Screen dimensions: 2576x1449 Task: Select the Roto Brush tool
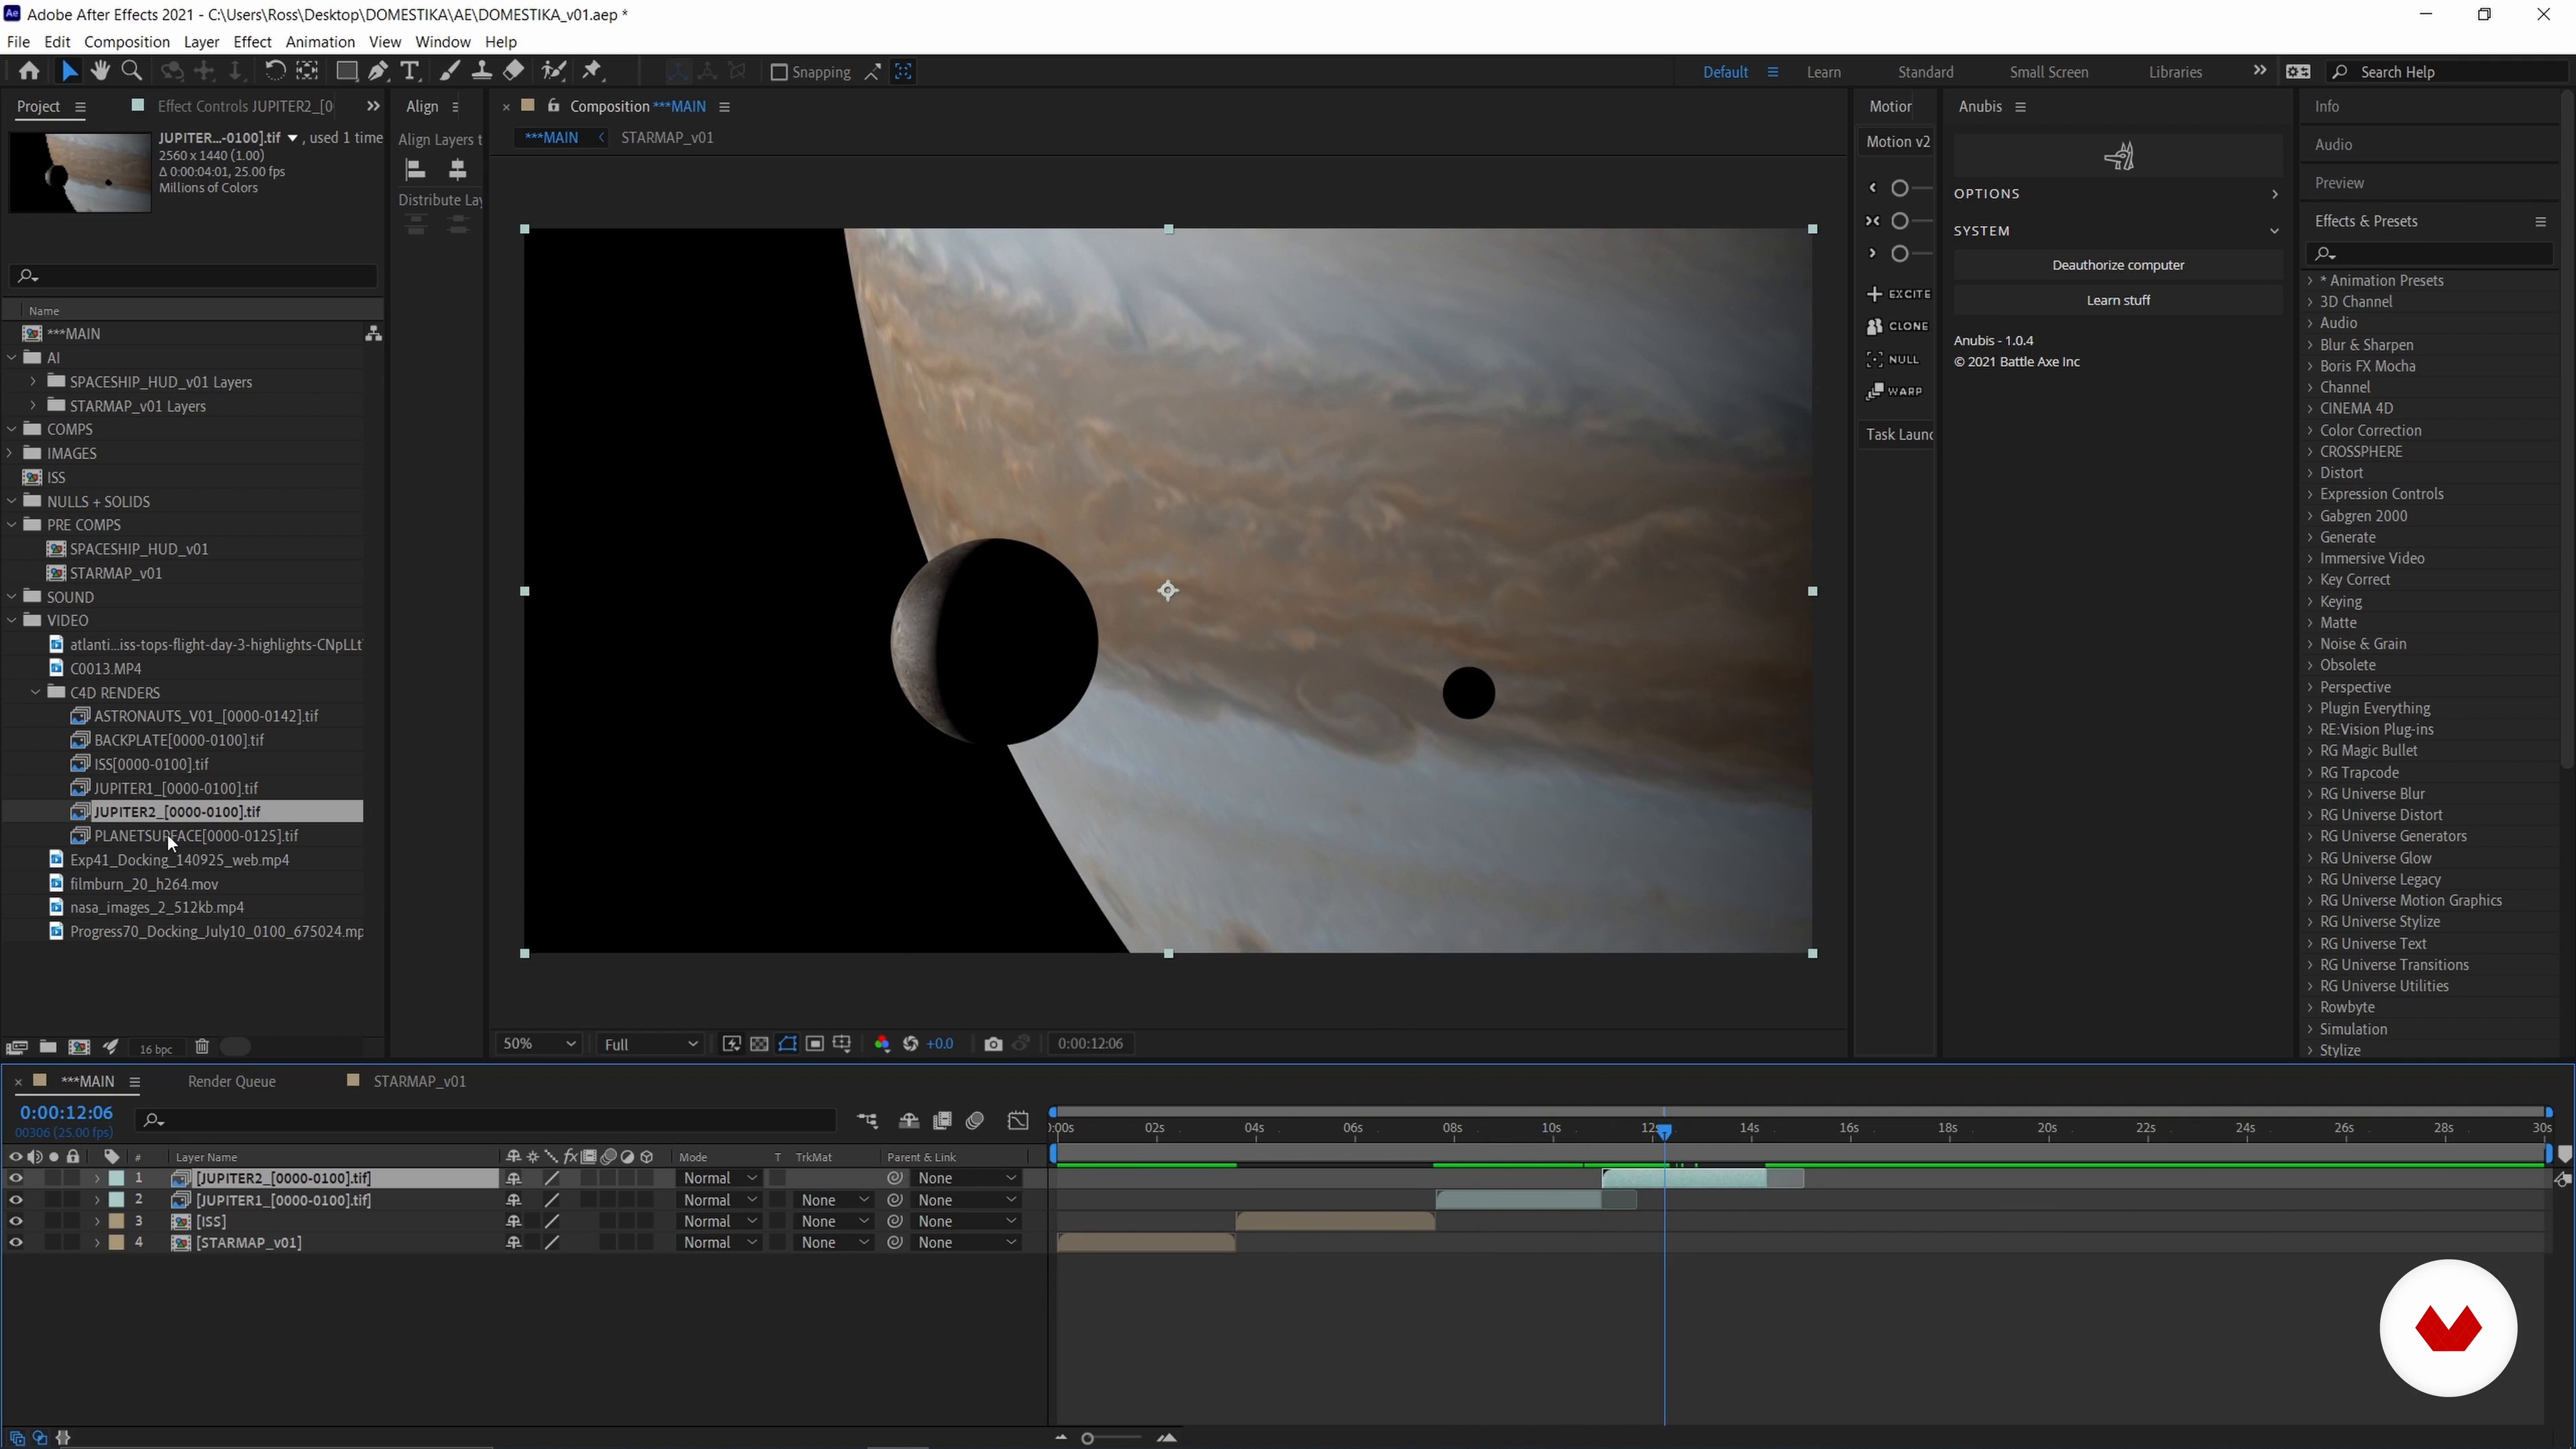point(553,71)
